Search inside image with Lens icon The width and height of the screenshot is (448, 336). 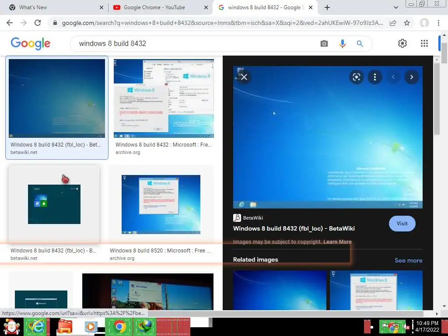(356, 77)
